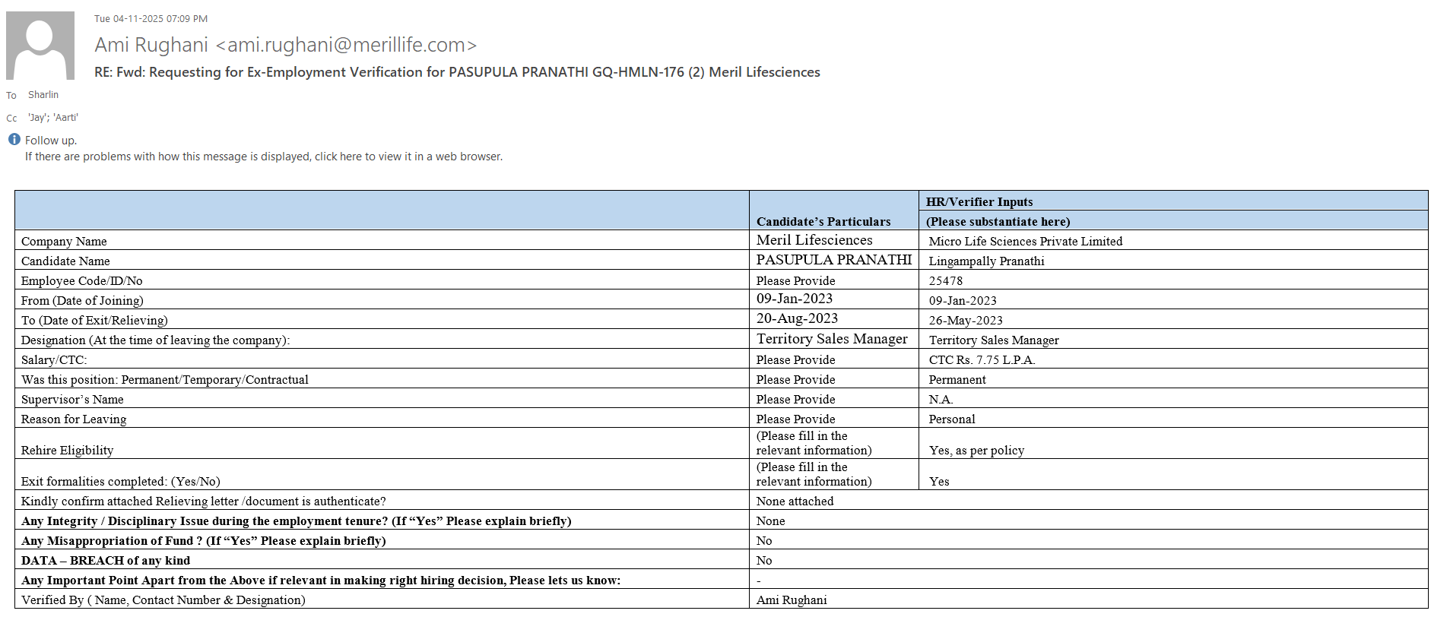Click the sender's profile avatar picture

pyautogui.click(x=40, y=46)
